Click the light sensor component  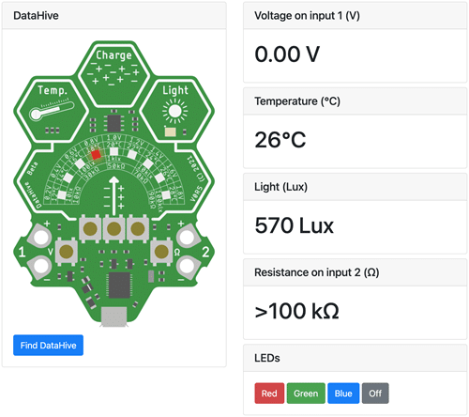click(171, 131)
